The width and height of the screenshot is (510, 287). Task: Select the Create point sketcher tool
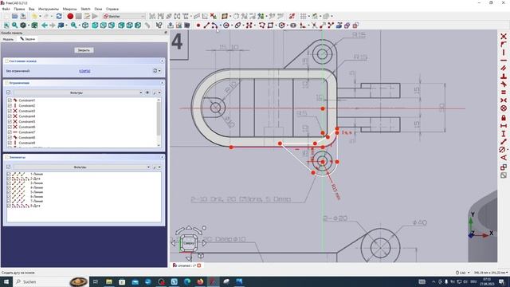[x=198, y=26]
